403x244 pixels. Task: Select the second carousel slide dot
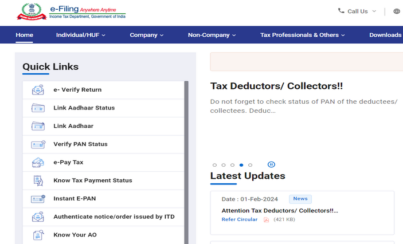coord(224,165)
